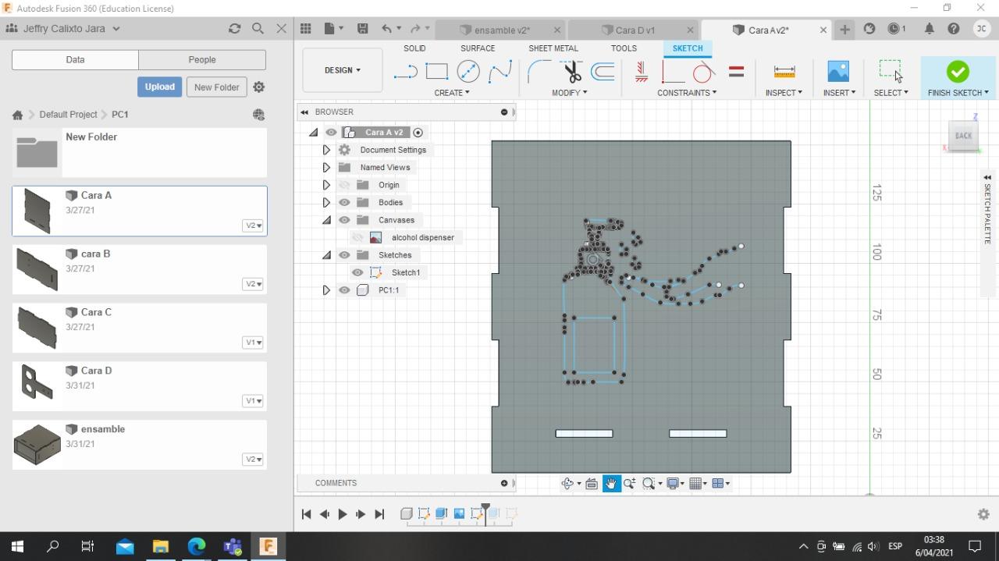Click the Orbit navigation tool
The height and width of the screenshot is (561, 999).
tap(567, 484)
